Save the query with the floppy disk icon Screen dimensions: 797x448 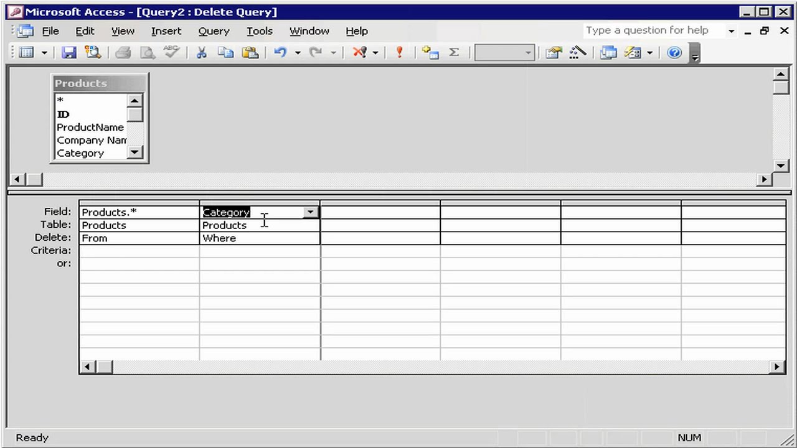click(x=68, y=53)
